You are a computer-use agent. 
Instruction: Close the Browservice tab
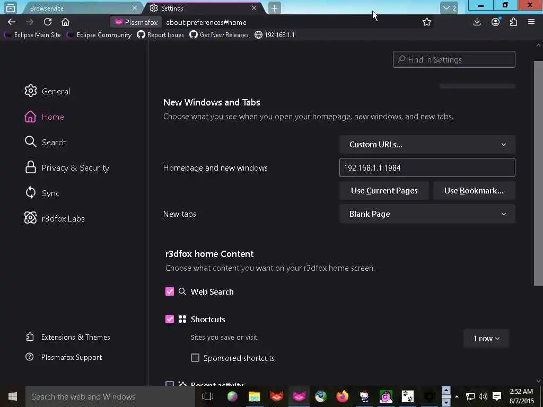pos(135,8)
